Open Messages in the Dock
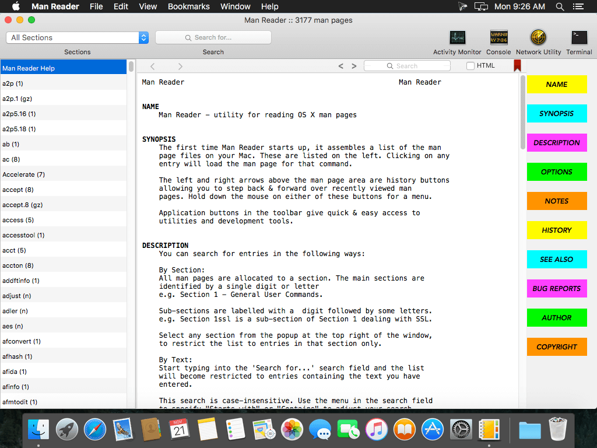Viewport: 597px width, 448px height. pos(320,430)
